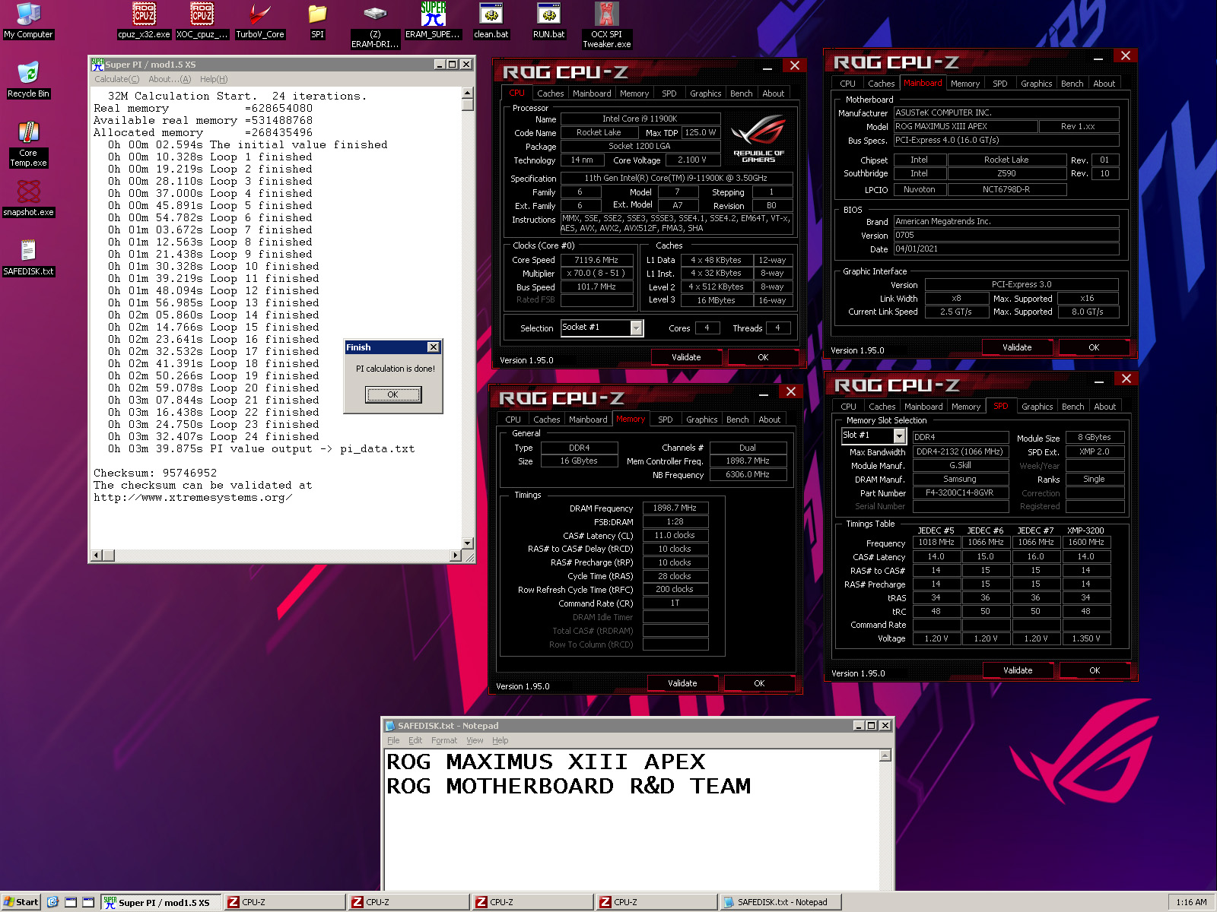This screenshot has width=1217, height=912.
Task: Click Validate in the CPU tab window
Action: pos(686,357)
